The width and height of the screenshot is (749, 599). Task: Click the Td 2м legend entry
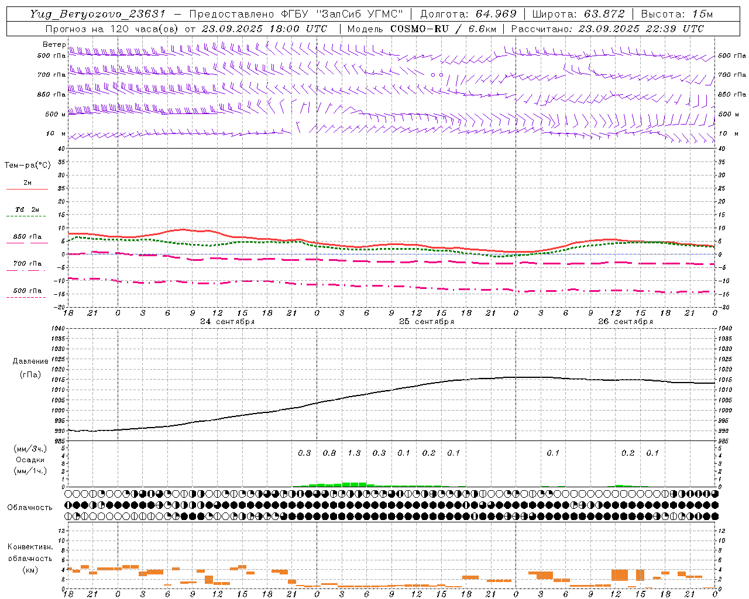pos(28,209)
